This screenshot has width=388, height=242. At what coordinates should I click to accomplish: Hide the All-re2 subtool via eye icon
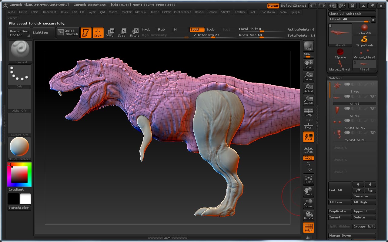tap(373, 108)
